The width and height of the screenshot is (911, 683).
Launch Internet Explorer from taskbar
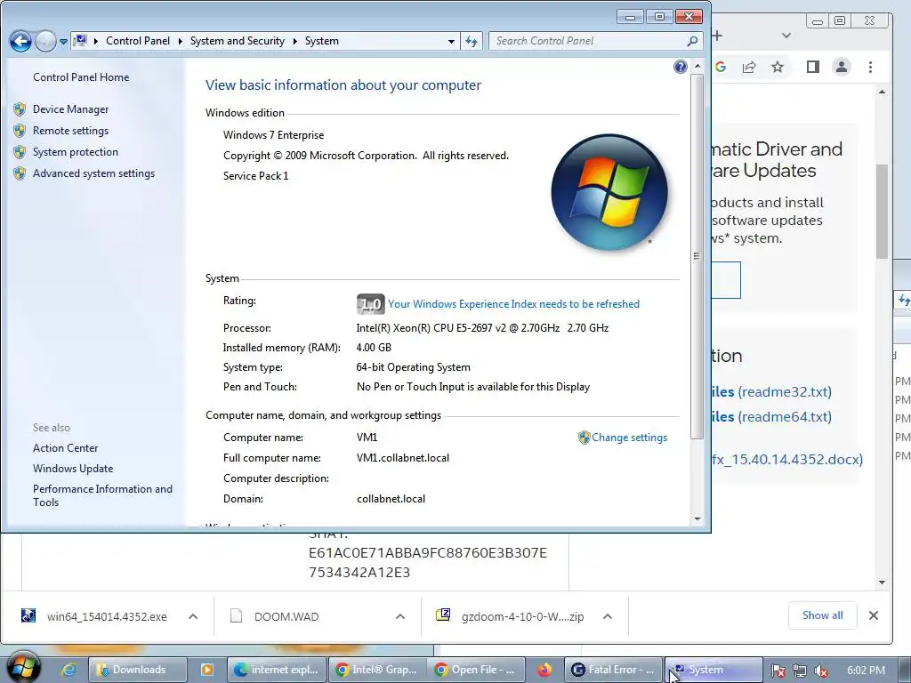pyautogui.click(x=69, y=670)
